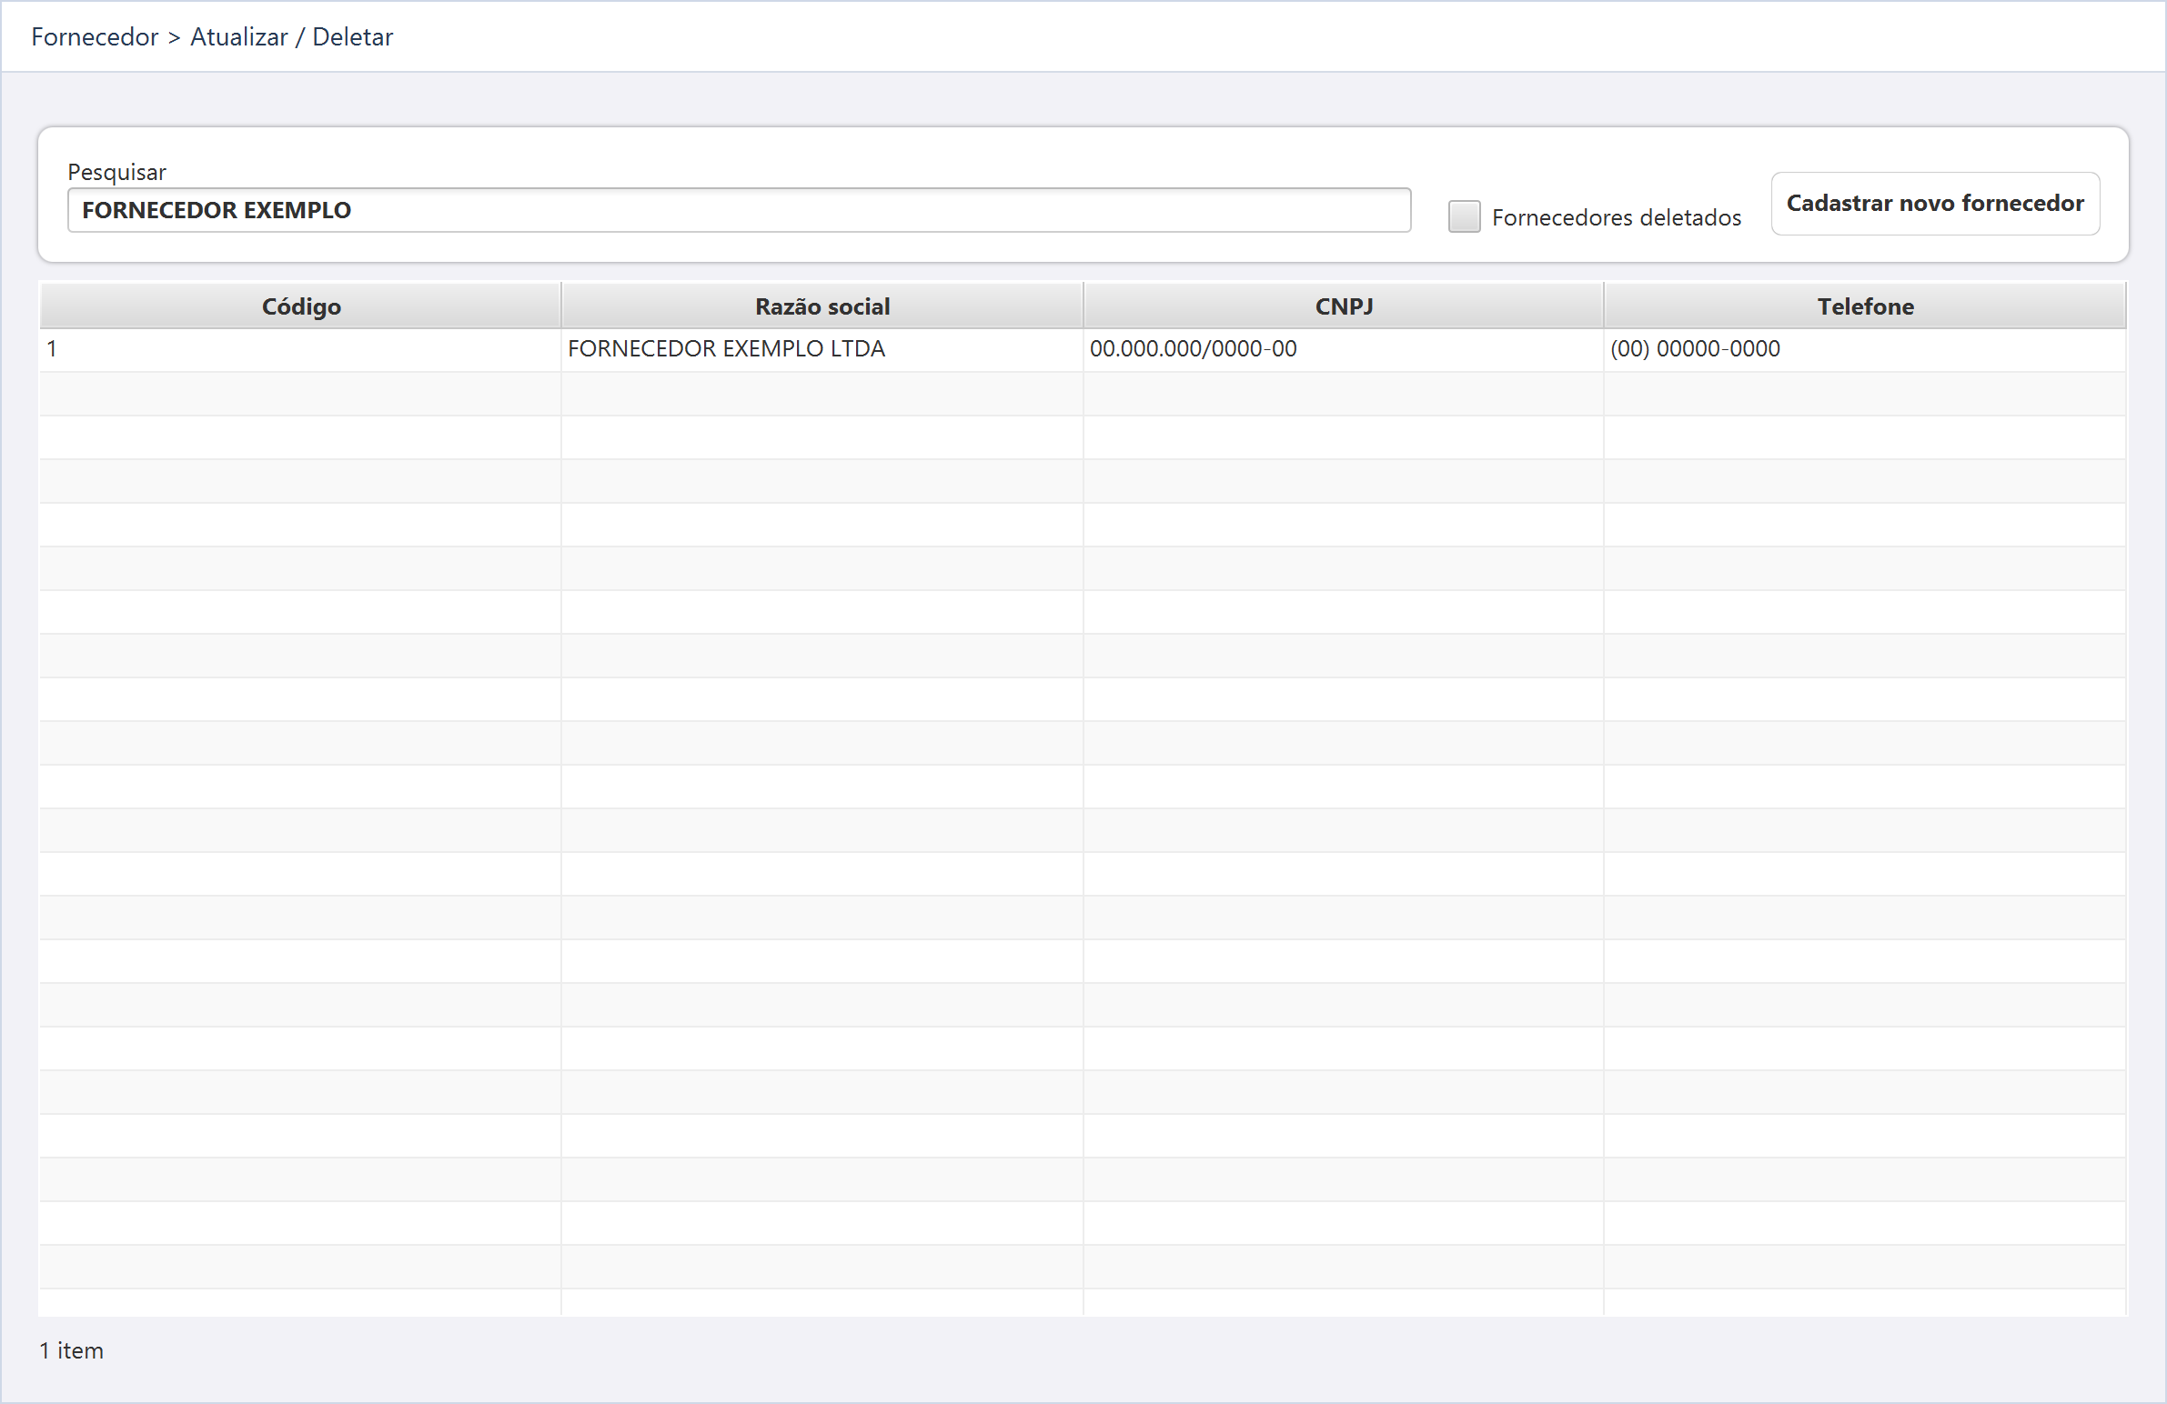Click the Pesquisar search input field

pos(739,210)
